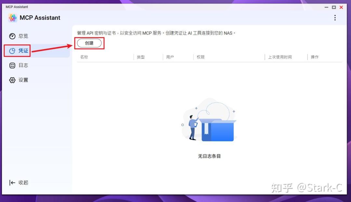Image resolution: width=351 pixels, height=202 pixels.
Task: Click the 设置 gear icon
Action: tap(12, 80)
